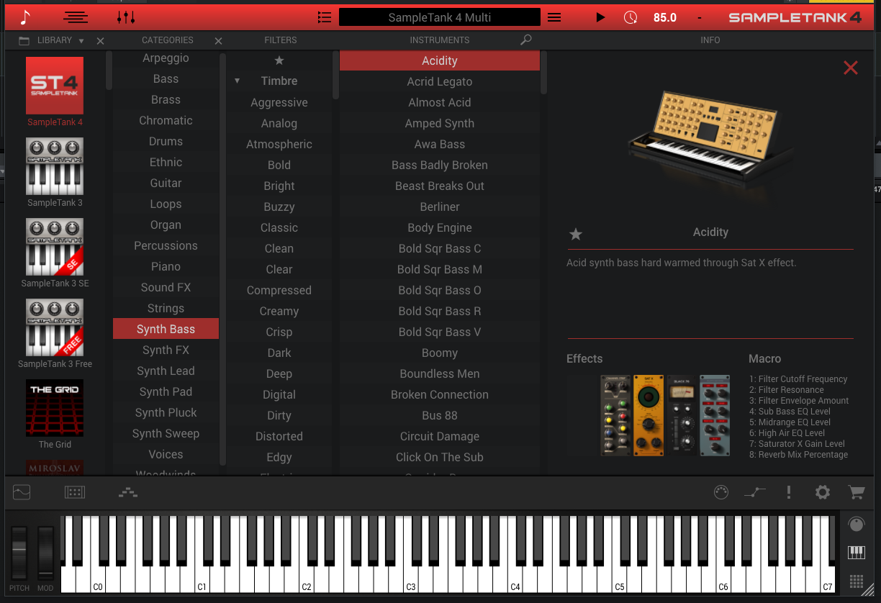Select the SampleTank 3 SE library

tap(55, 247)
